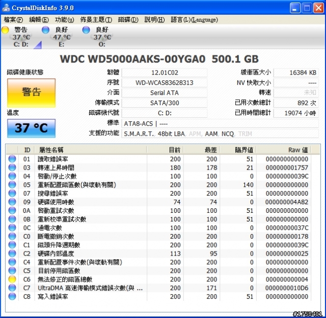Click the power on count field 892 次

(x=296, y=103)
